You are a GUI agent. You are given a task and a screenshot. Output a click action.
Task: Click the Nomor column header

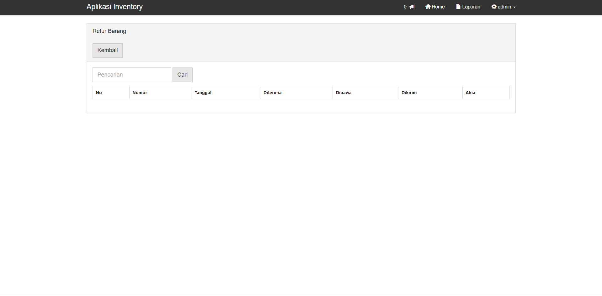(x=140, y=93)
